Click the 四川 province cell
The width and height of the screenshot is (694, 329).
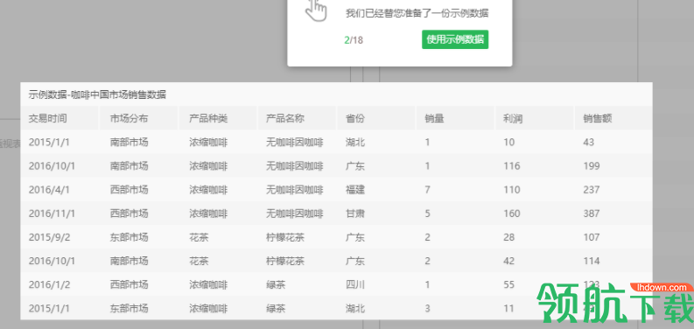coord(355,284)
